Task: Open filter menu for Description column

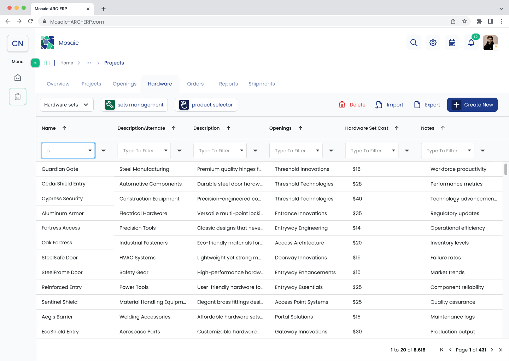Action: (x=255, y=151)
